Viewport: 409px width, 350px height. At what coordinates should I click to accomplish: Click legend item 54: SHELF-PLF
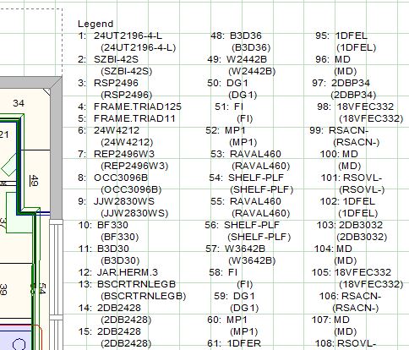[x=246, y=178]
